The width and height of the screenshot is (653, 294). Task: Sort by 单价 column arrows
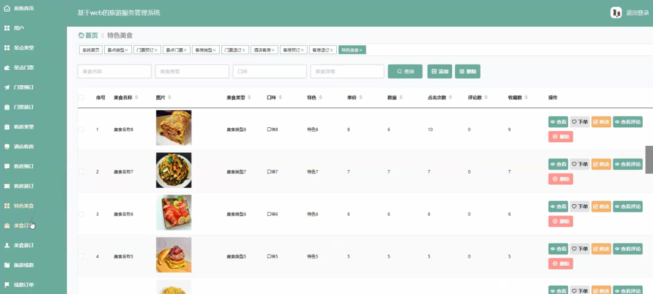click(361, 98)
